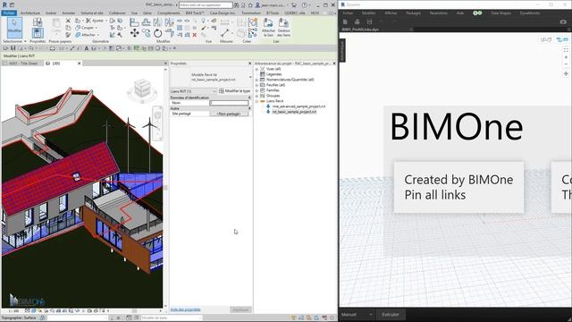Select the Rotate tool in Modifier panel
The image size is (572, 322).
(157, 34)
